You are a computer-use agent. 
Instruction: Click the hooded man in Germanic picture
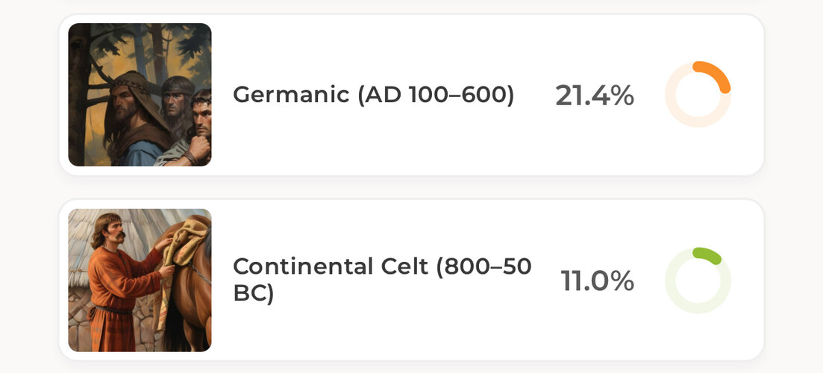click(134, 113)
